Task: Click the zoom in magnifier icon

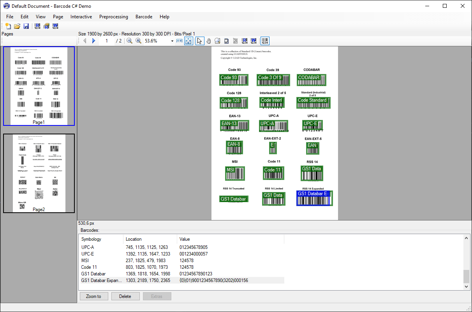Action: tap(139, 41)
